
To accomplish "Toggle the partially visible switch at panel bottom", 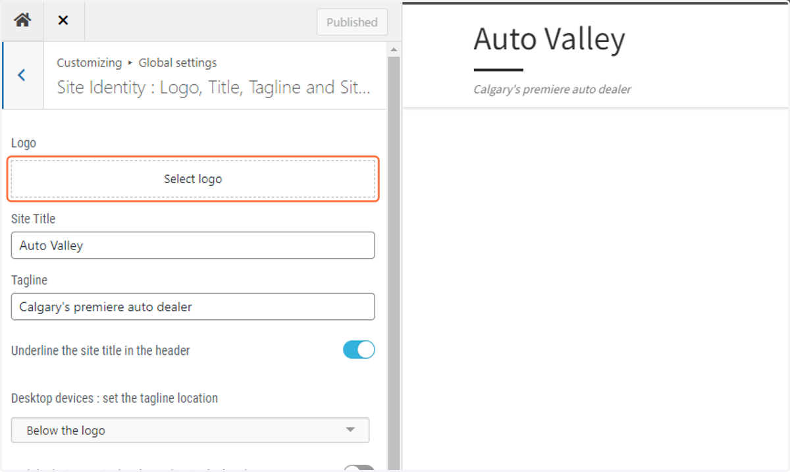I will click(x=359, y=468).
